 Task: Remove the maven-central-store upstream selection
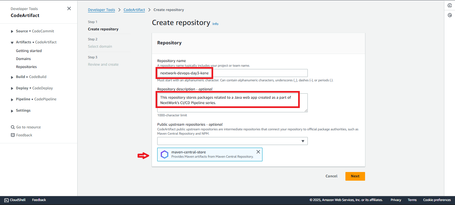tap(258, 152)
